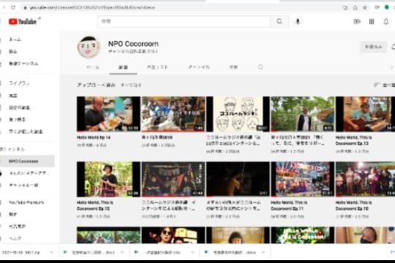The width and height of the screenshot is (395, 263).
Task: Open the dark nighttime video thumbnail
Action: click(238, 179)
